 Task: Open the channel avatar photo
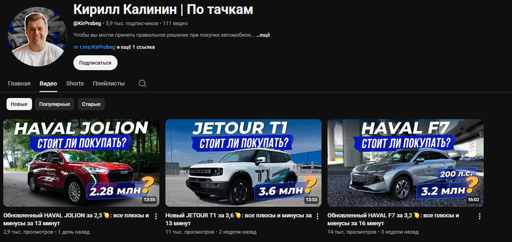coord(38,37)
